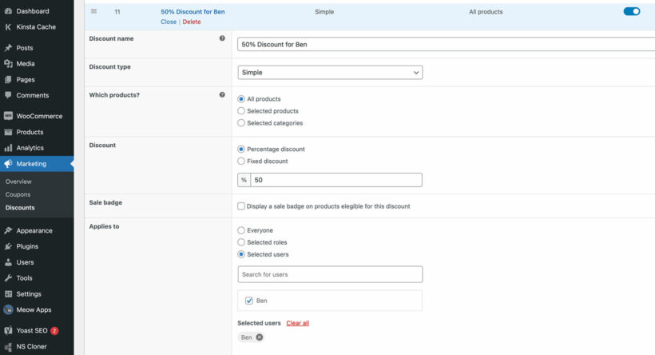Viewport: 655px width, 355px height.
Task: Click help icon beside Which products?
Action: tap(222, 94)
